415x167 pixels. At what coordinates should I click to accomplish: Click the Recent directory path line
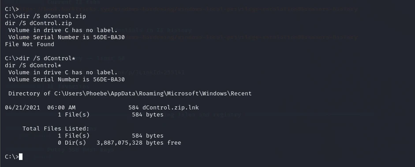coord(130,94)
